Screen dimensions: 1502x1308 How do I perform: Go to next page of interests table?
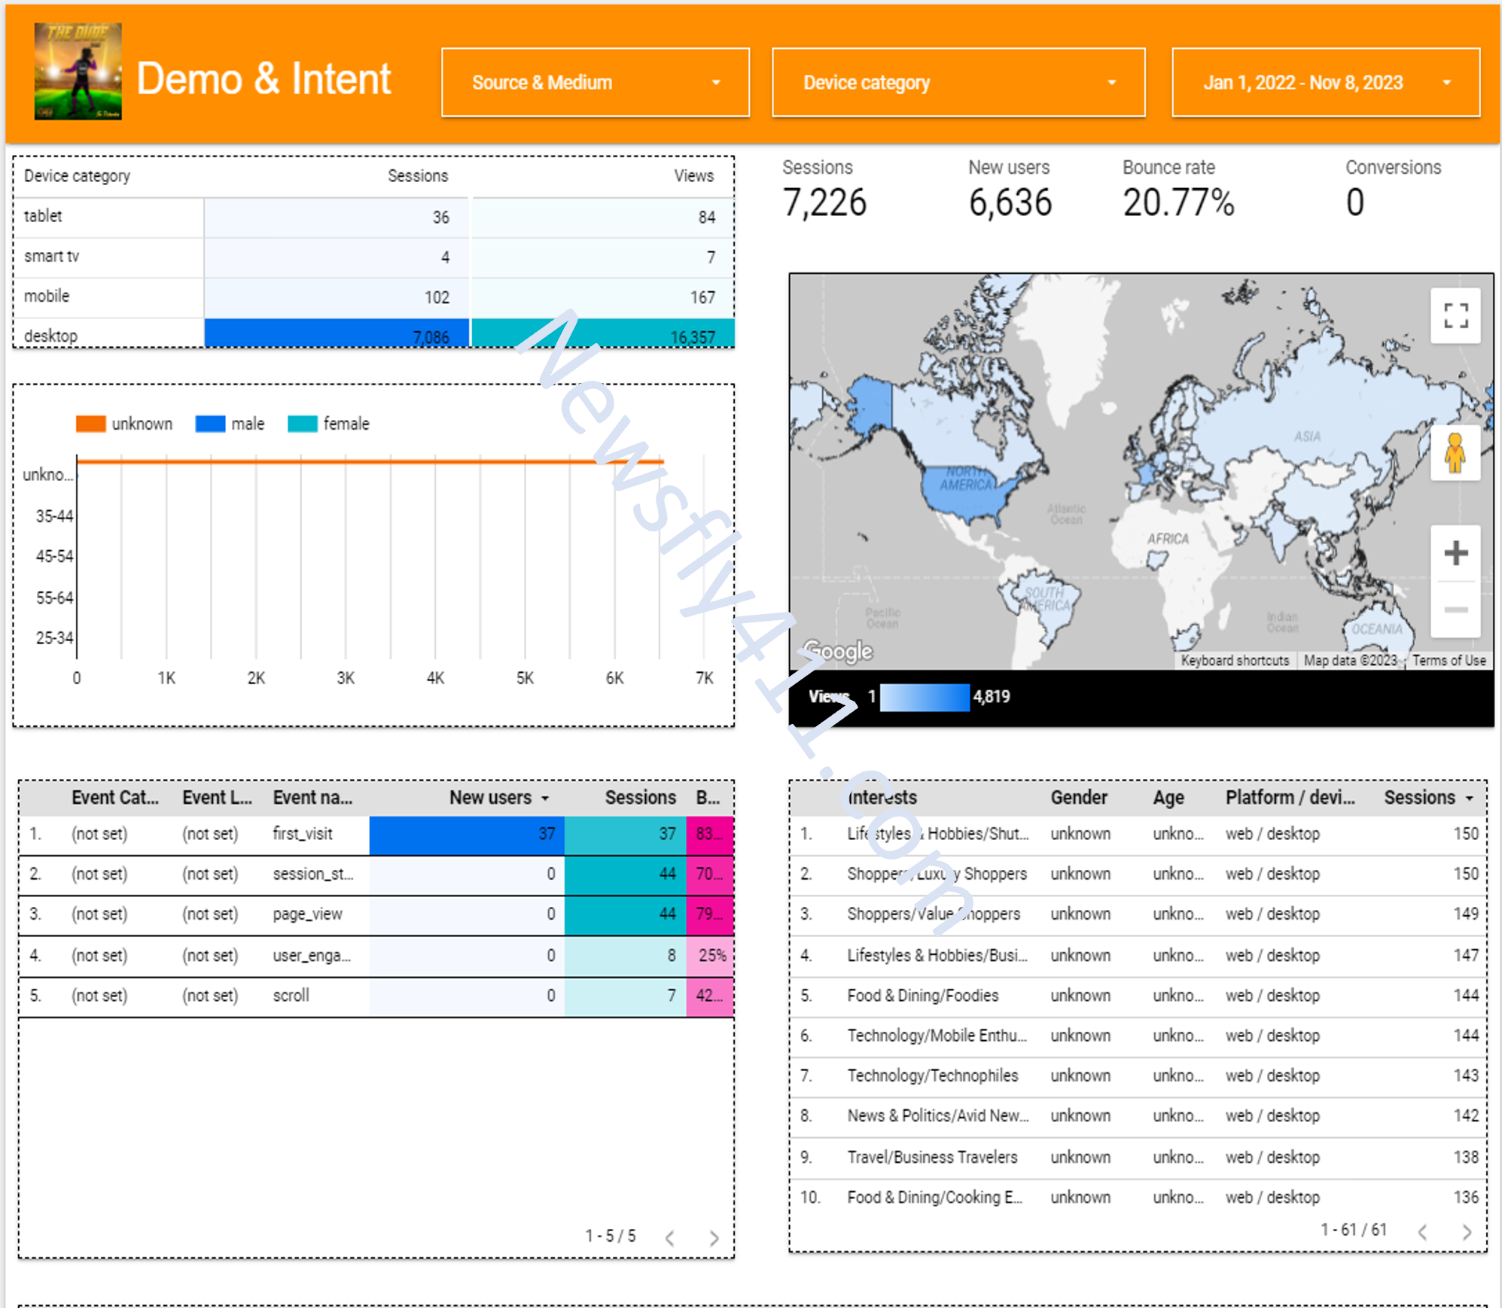tap(1467, 1232)
